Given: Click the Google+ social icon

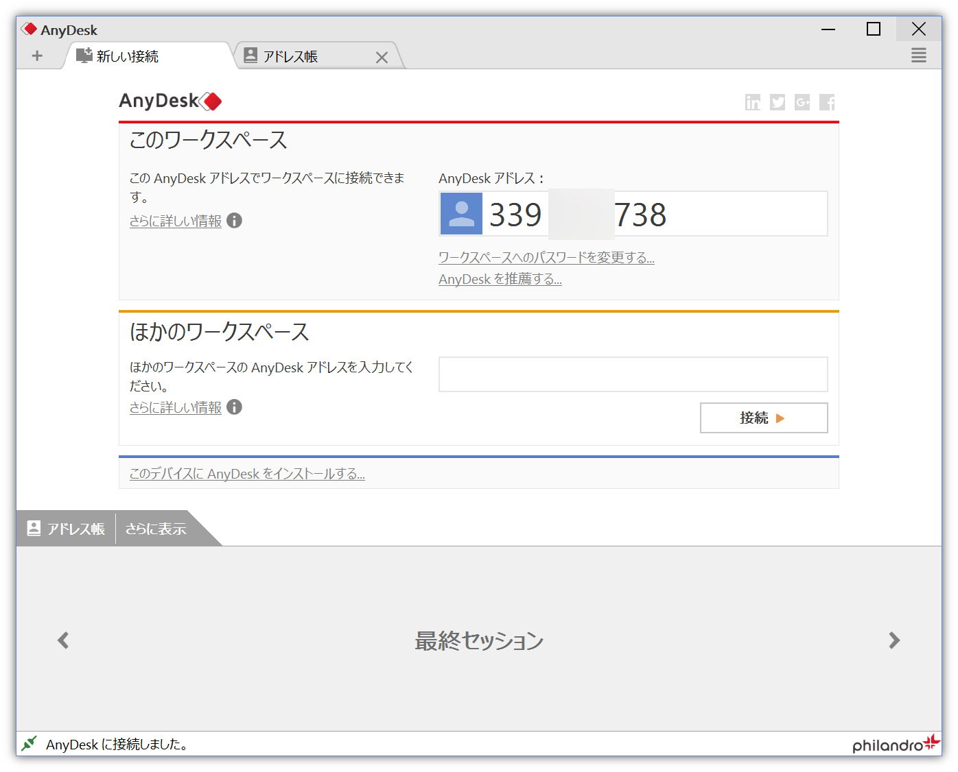Looking at the screenshot, I should tap(802, 102).
